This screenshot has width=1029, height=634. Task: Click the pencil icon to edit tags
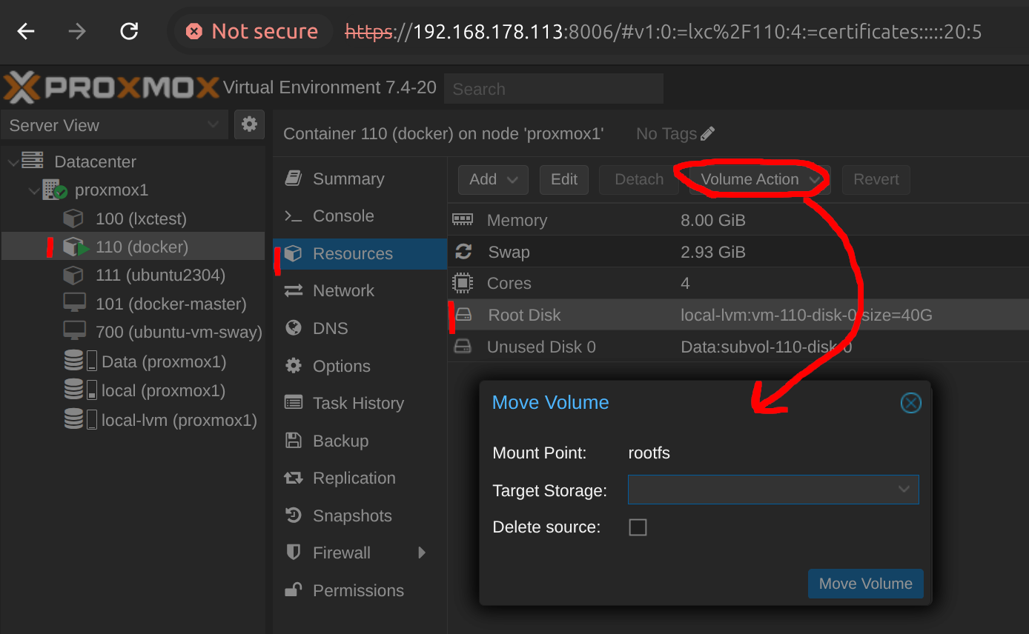pyautogui.click(x=707, y=133)
